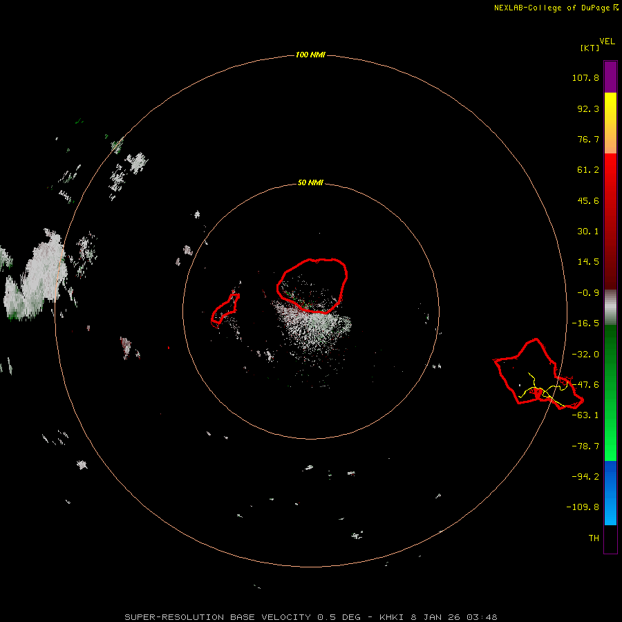Viewport: 622px width, 622px height.
Task: Select the 76.7 velocity scale value
Action: click(588, 139)
